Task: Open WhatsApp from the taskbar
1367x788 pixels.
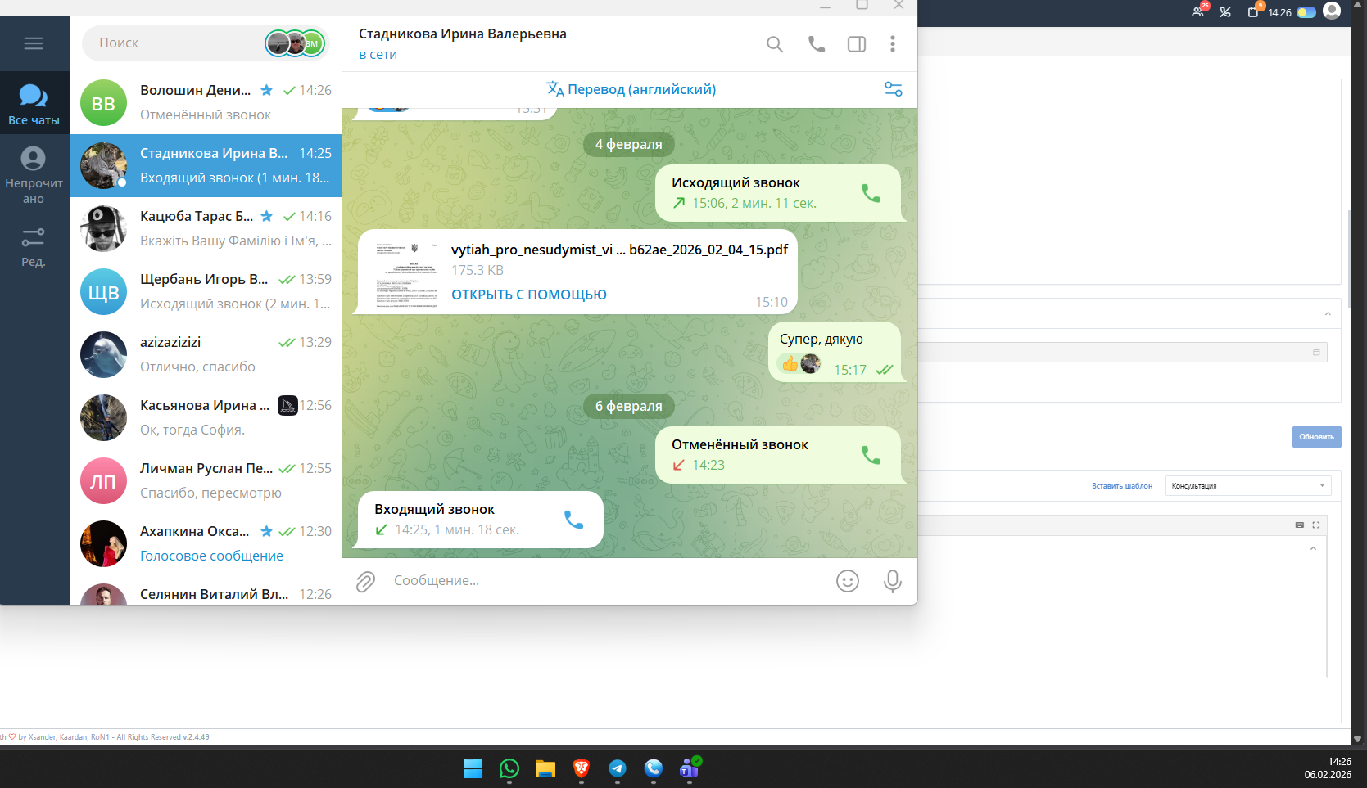Action: 509,768
